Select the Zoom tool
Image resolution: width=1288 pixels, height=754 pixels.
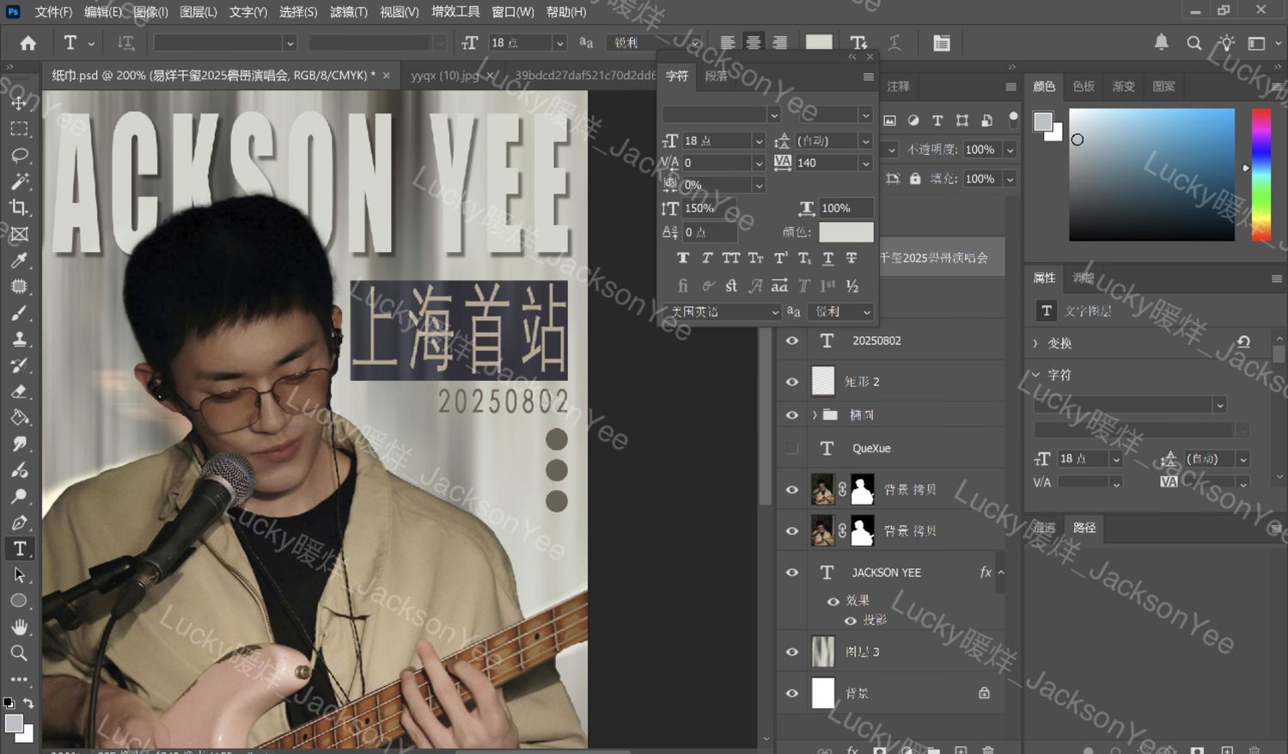(x=19, y=653)
